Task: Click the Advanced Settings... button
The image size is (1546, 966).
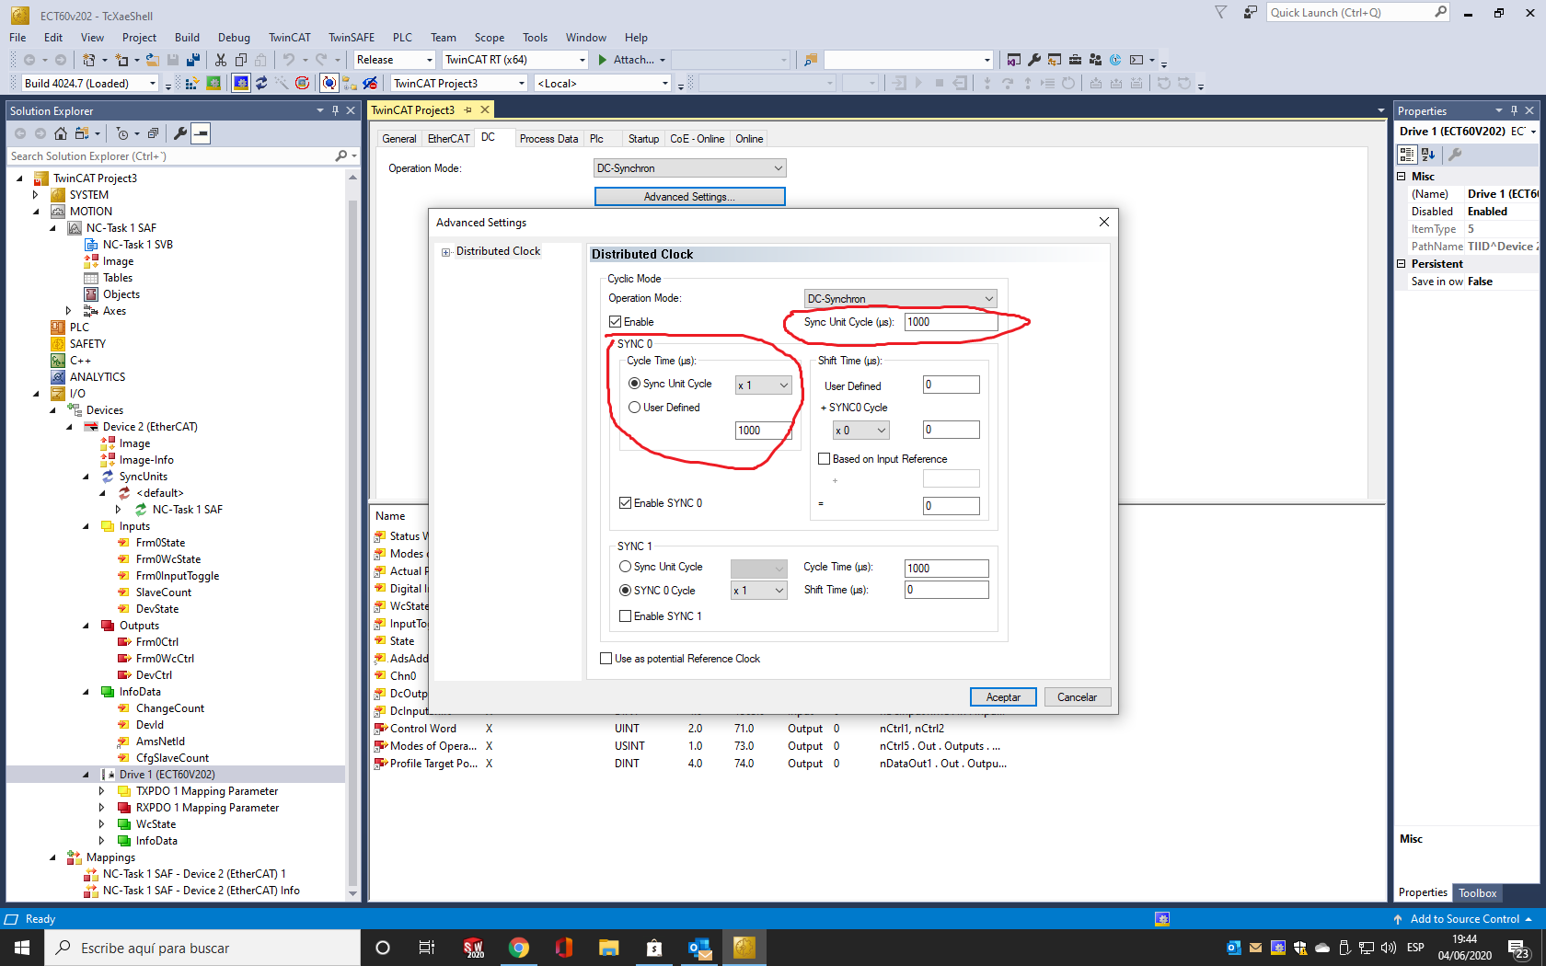Action: pos(689,197)
